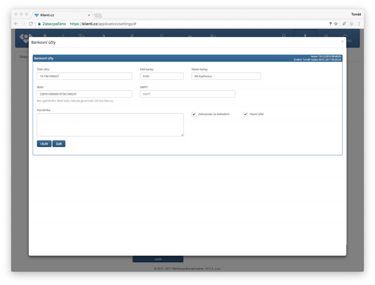Reload the page with the refresh icon
Screen dimensions: 375x285
point(31,23)
